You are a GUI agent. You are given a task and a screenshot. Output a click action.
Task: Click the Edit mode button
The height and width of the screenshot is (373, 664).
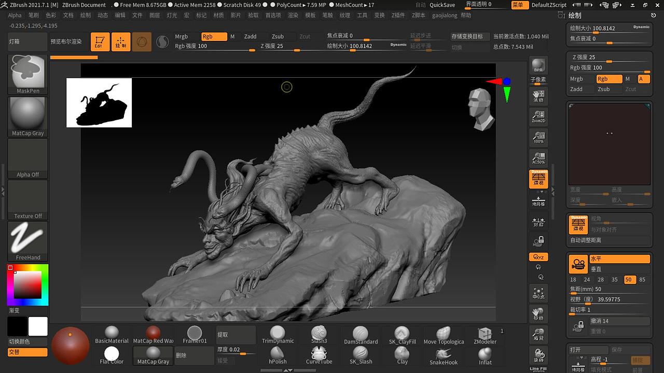click(x=100, y=42)
